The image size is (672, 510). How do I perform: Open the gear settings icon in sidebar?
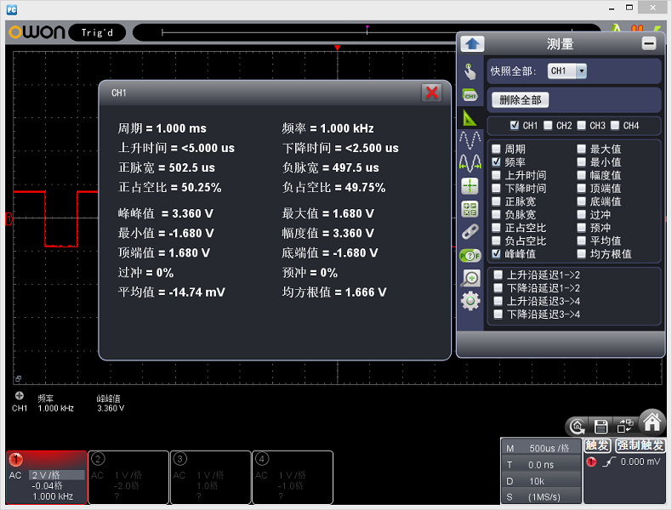click(x=470, y=301)
